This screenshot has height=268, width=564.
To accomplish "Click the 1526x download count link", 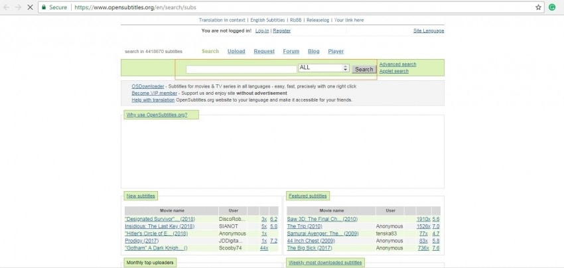I will 423,226.
